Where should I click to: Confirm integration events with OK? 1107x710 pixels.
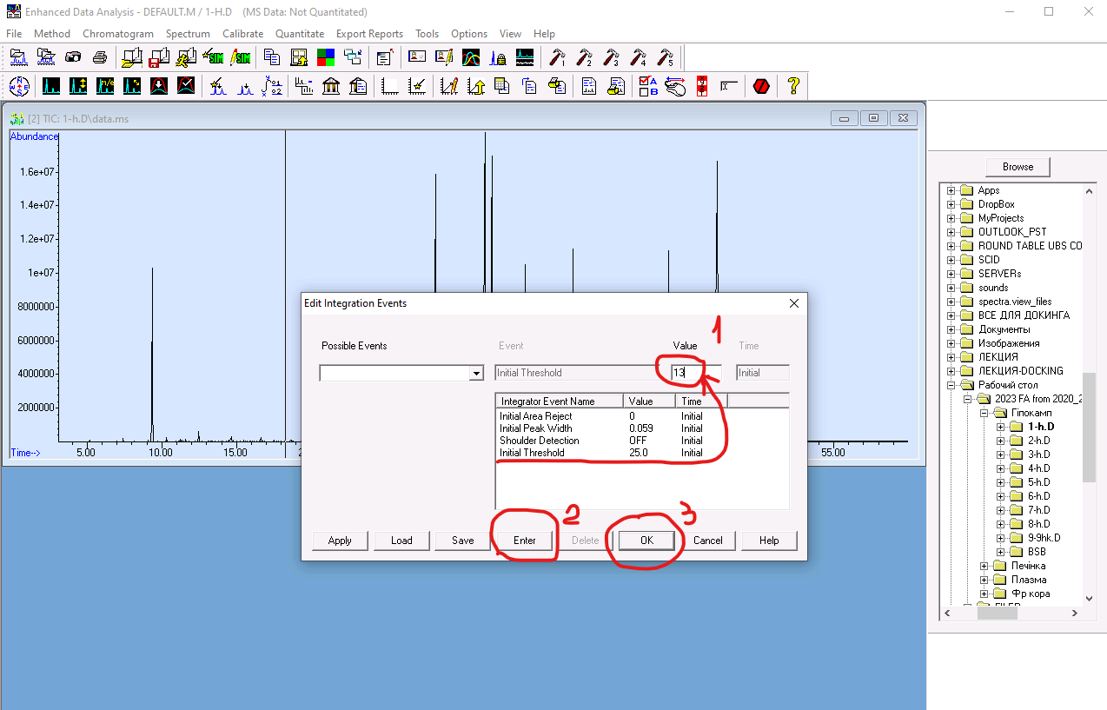point(646,541)
